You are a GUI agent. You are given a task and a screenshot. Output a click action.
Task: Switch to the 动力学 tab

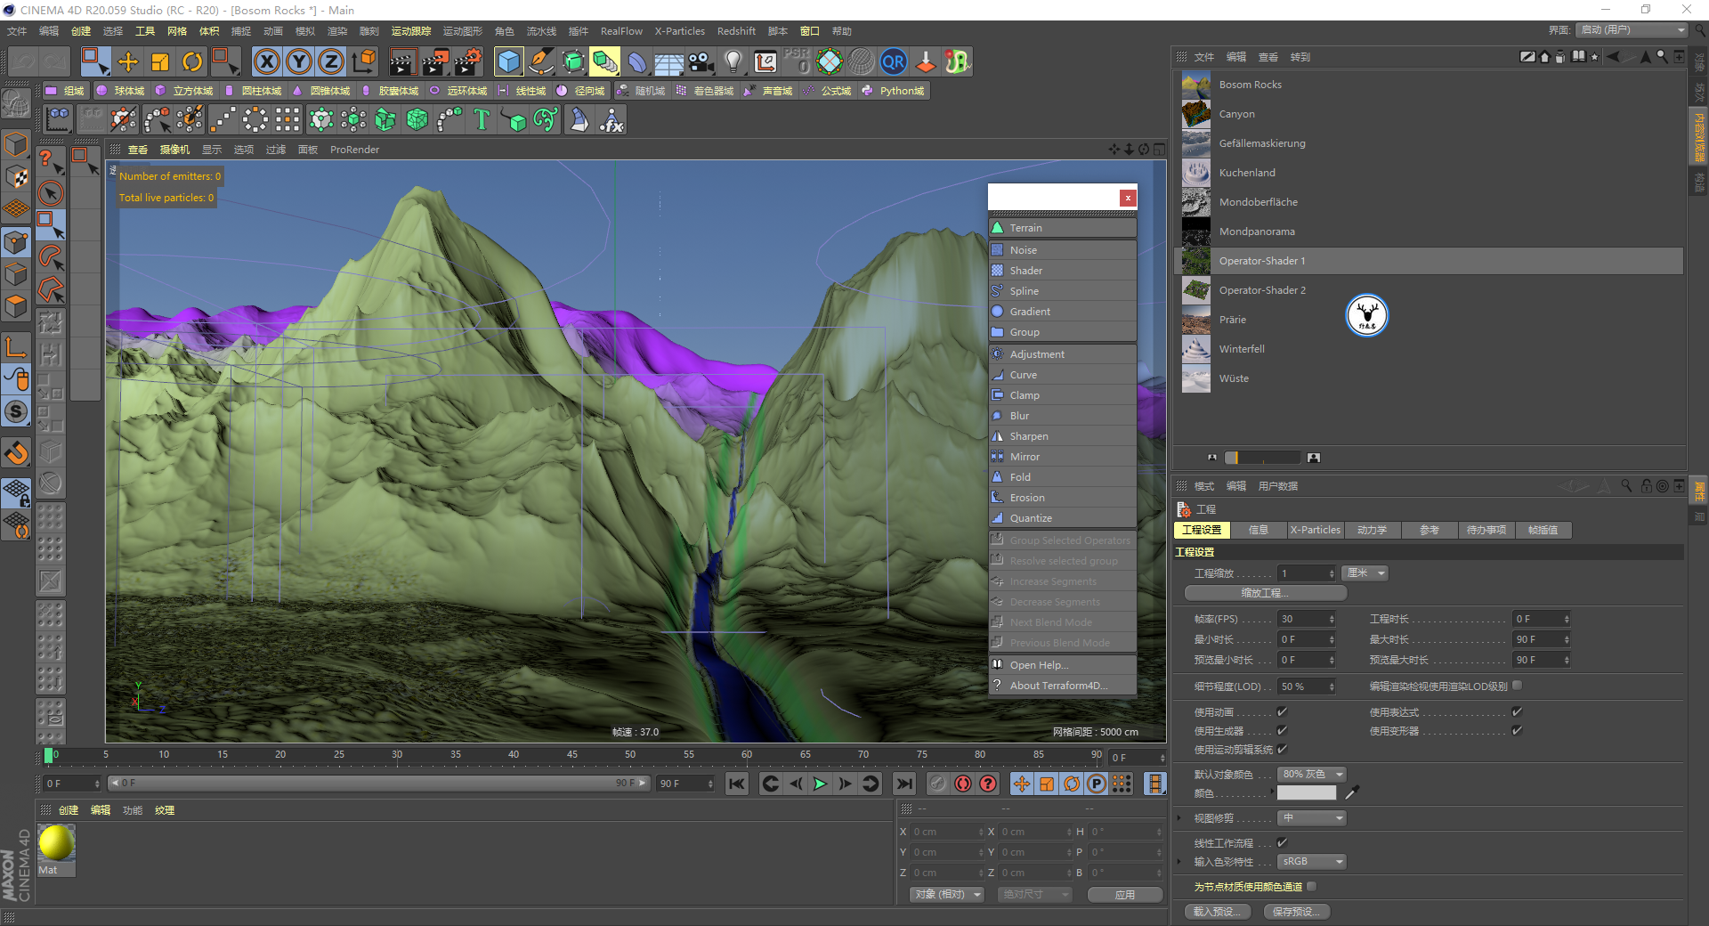(1373, 530)
